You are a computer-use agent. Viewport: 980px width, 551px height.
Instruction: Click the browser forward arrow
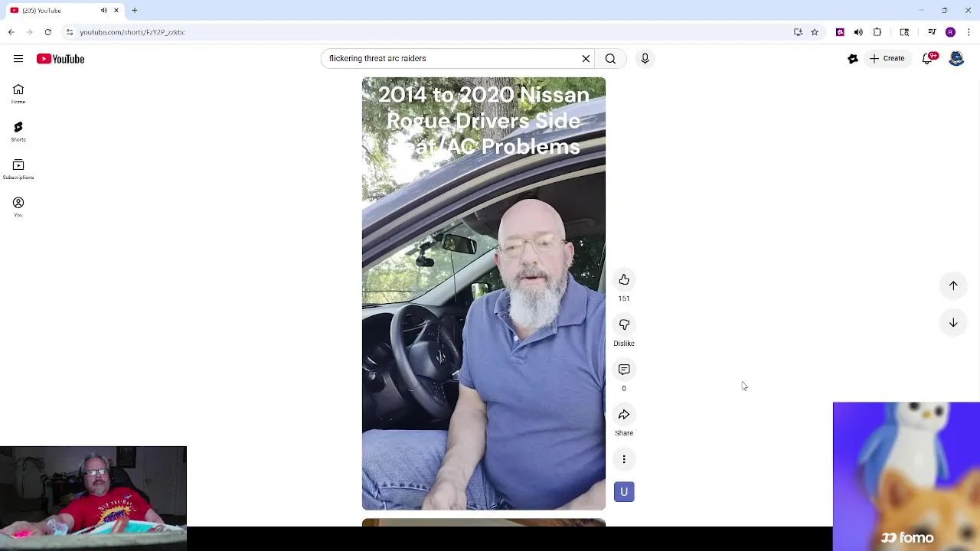(29, 32)
